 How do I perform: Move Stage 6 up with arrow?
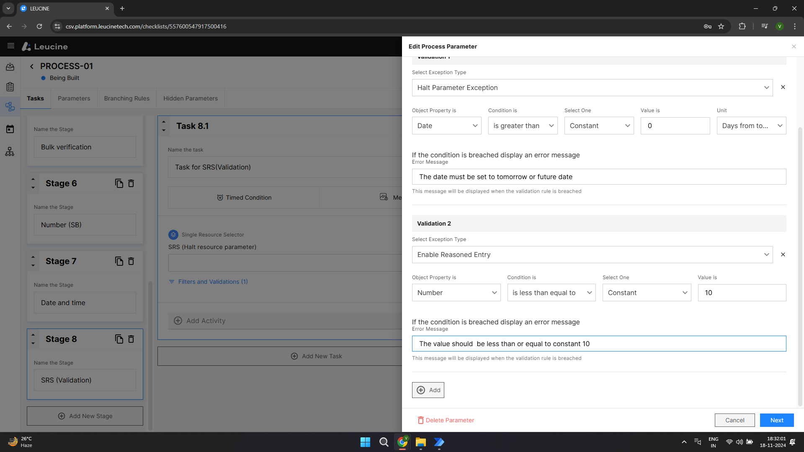click(x=33, y=179)
